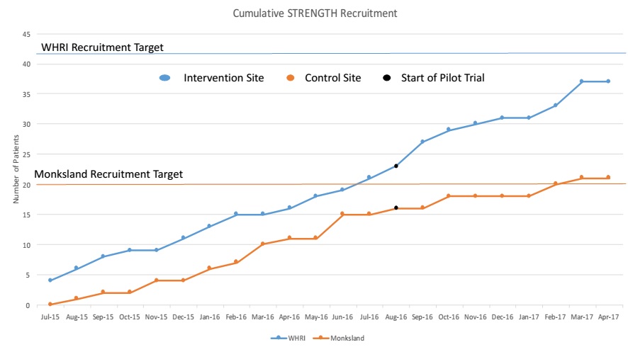
Task: Click the blue Intervention Site legend dot
Action: click(165, 78)
